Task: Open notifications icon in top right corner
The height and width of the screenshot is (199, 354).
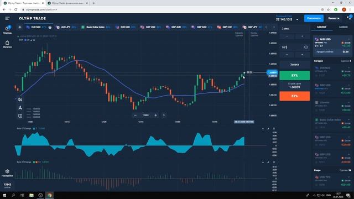Action: coord(350,18)
